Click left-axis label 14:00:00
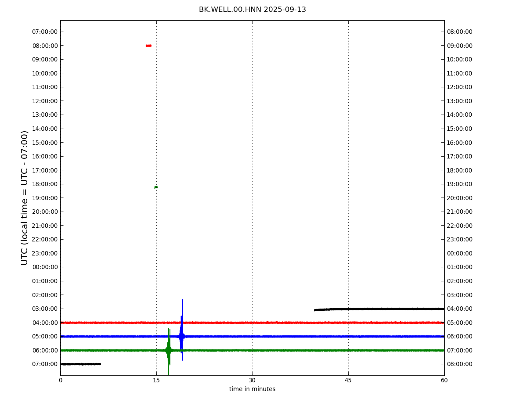Viewport: 505px width, 417px height. pyautogui.click(x=45, y=129)
